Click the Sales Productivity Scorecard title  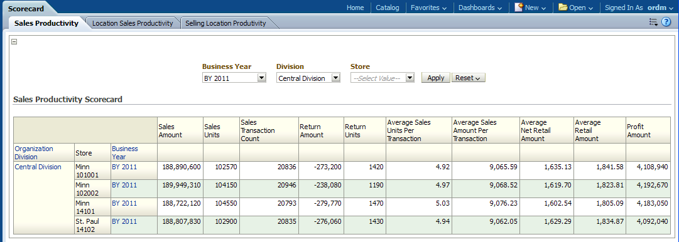tap(68, 100)
